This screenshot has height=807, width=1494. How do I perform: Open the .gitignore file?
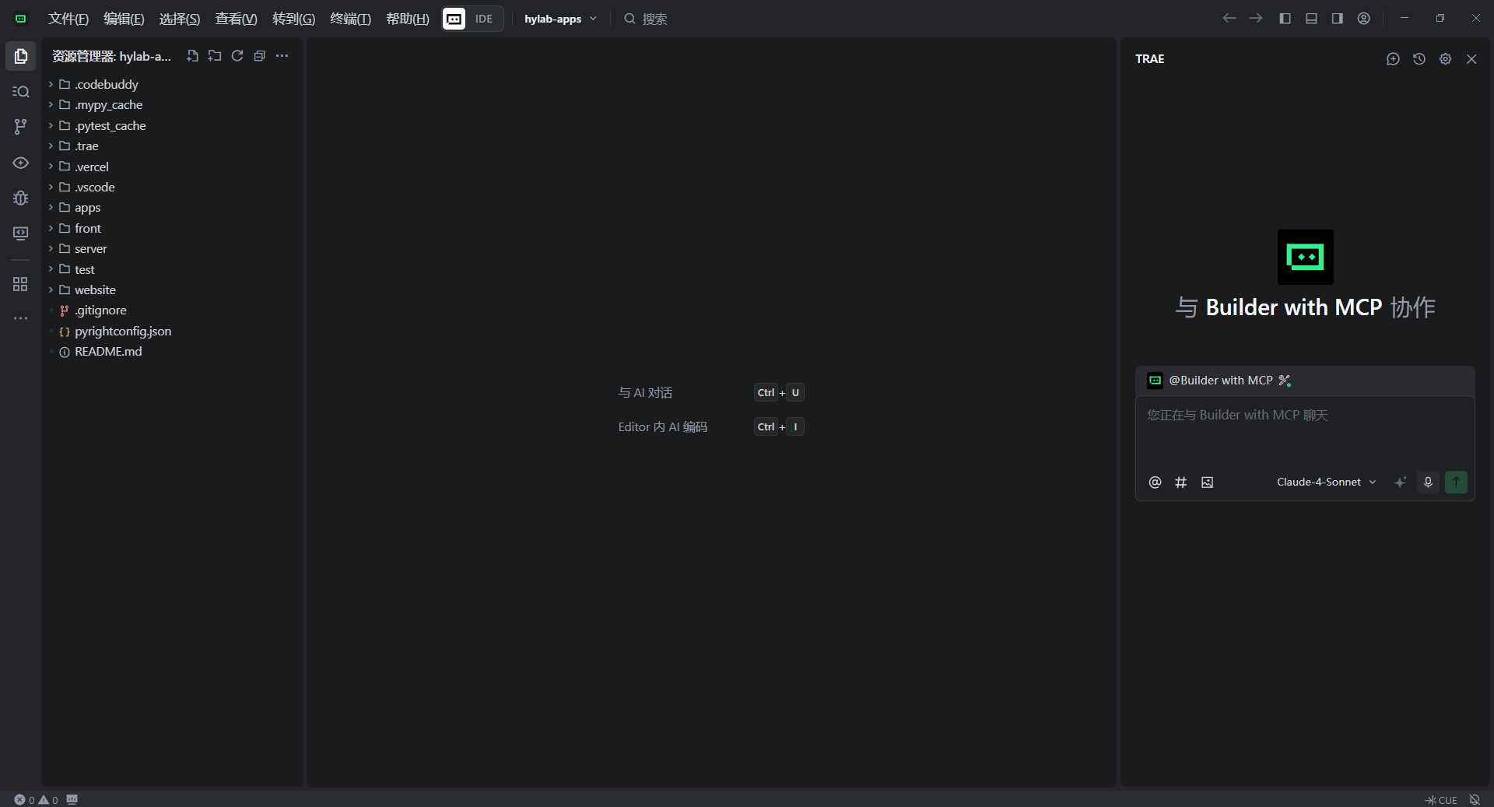pyautogui.click(x=171, y=311)
